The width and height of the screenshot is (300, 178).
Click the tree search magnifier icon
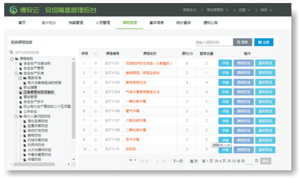tap(11, 52)
